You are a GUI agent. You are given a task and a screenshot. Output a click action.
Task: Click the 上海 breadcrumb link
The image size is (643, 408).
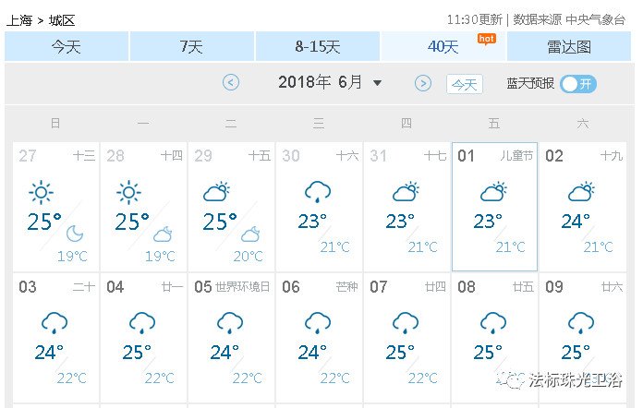[19, 19]
